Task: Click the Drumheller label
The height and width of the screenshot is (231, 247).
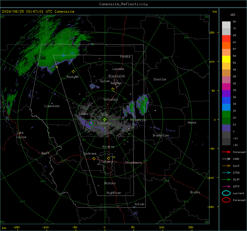Action: click(161, 135)
